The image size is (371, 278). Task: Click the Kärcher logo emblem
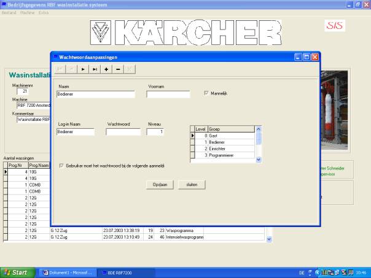point(101,33)
